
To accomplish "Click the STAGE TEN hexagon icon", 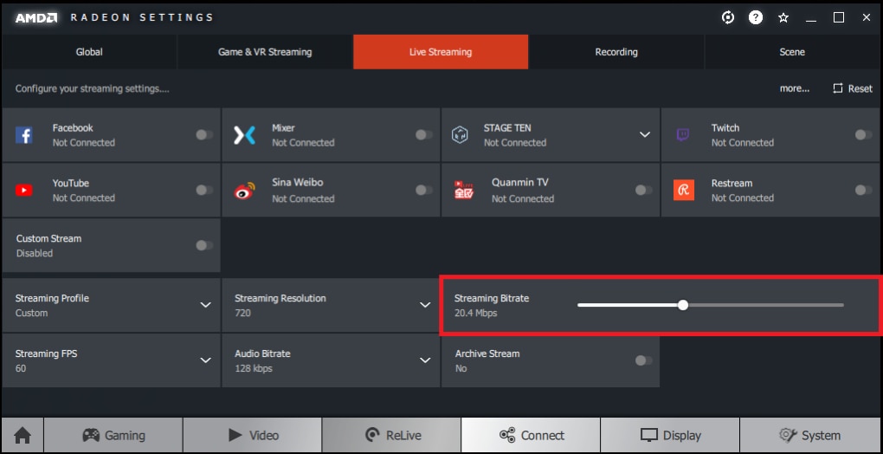I will (x=460, y=135).
